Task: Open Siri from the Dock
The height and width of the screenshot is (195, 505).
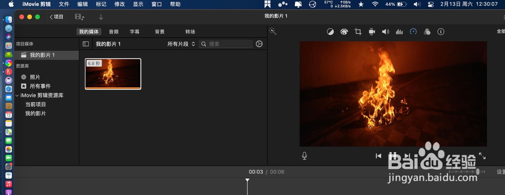Action: 9,37
